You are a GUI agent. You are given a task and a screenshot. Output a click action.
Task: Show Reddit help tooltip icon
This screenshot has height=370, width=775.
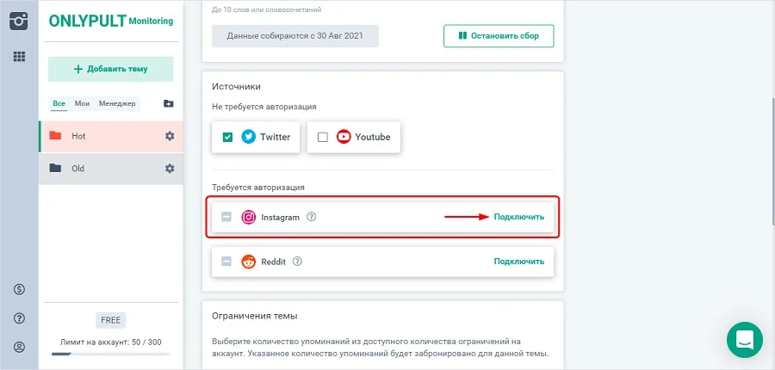298,262
